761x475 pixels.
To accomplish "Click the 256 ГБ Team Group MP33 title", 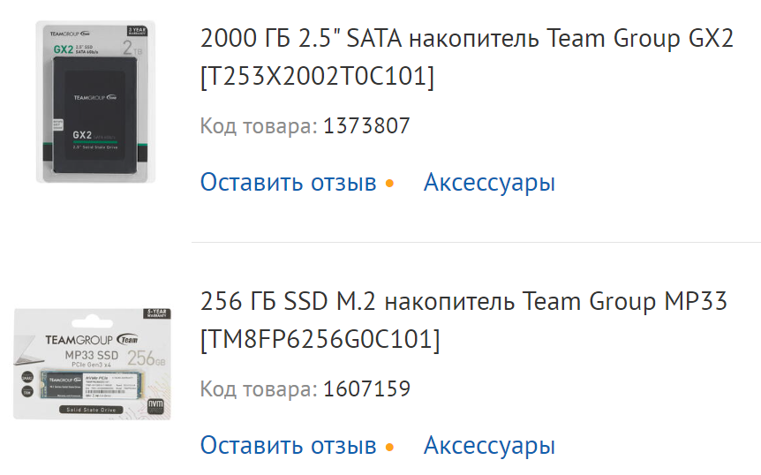I will pos(463,302).
